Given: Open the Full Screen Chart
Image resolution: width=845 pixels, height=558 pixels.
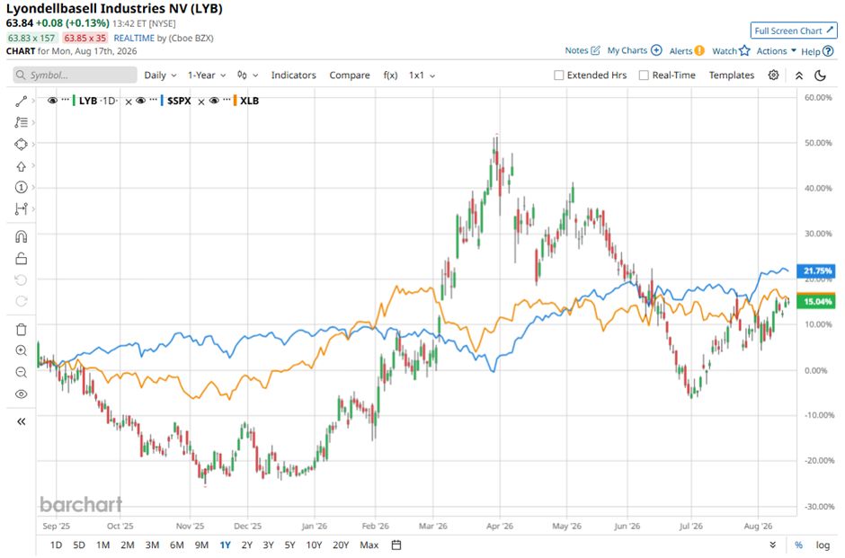Looking at the screenshot, I should click(x=794, y=31).
